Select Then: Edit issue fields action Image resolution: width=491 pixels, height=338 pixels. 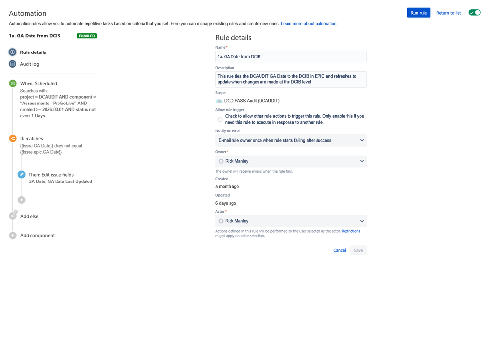(x=51, y=175)
